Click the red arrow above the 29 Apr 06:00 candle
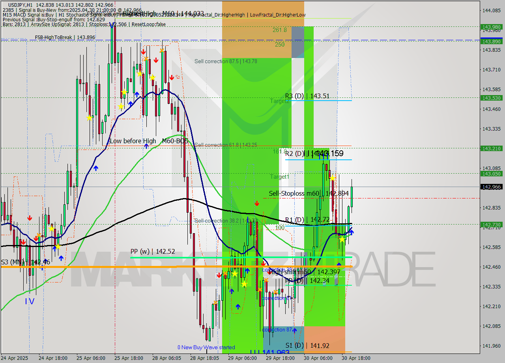Viewport: 505px width, 363px height. (257, 203)
